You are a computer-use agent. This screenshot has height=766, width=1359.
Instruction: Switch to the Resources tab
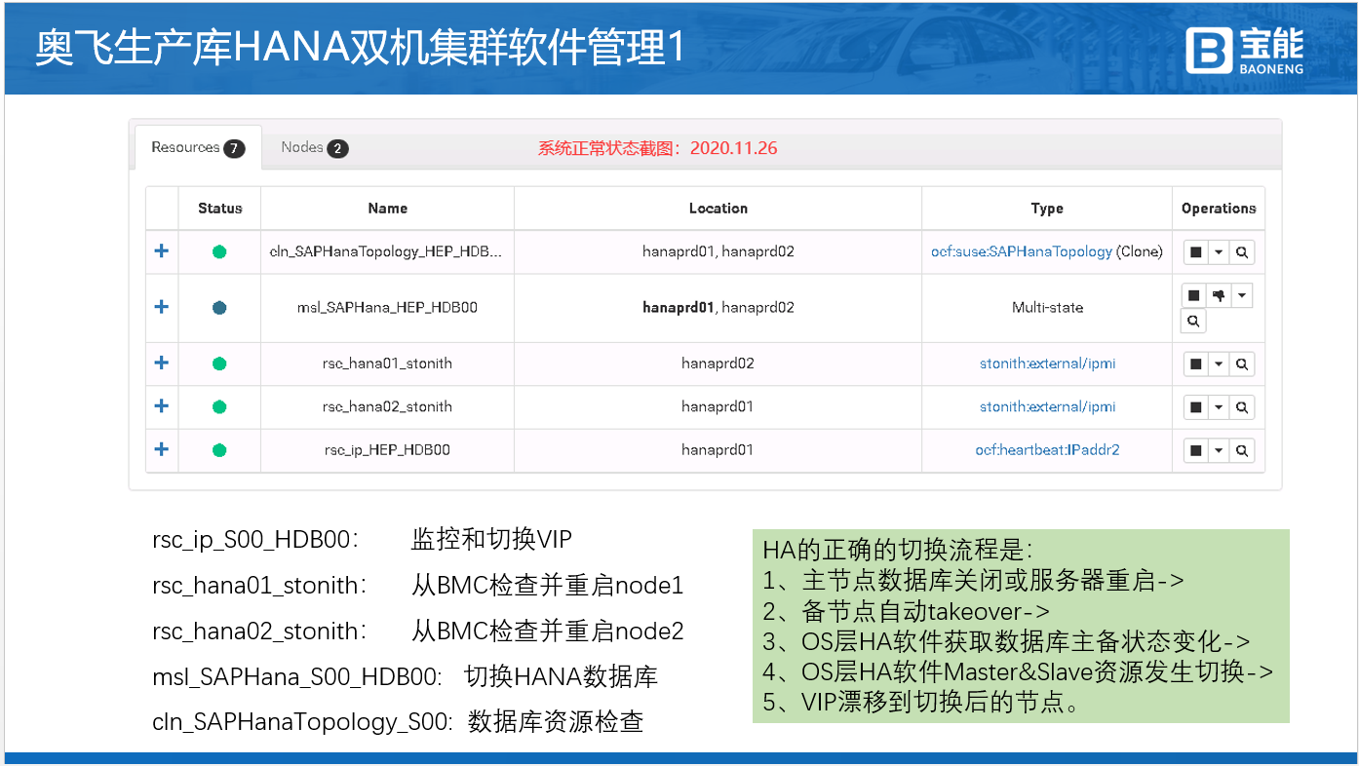pyautogui.click(x=198, y=147)
